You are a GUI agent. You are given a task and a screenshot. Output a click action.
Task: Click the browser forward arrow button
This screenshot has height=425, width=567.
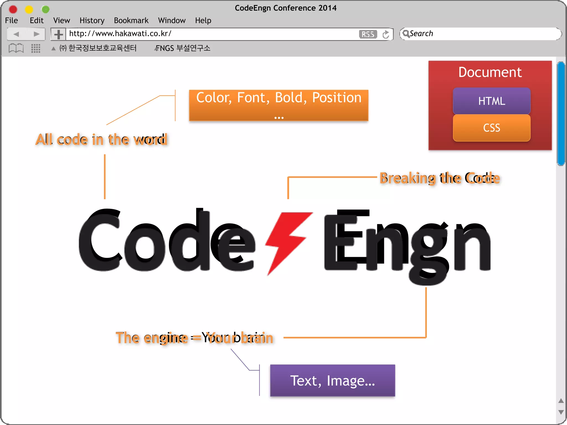coord(36,34)
